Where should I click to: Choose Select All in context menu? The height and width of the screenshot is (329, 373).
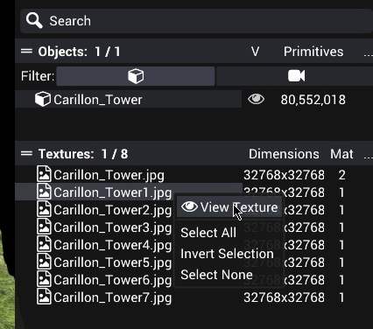click(208, 233)
